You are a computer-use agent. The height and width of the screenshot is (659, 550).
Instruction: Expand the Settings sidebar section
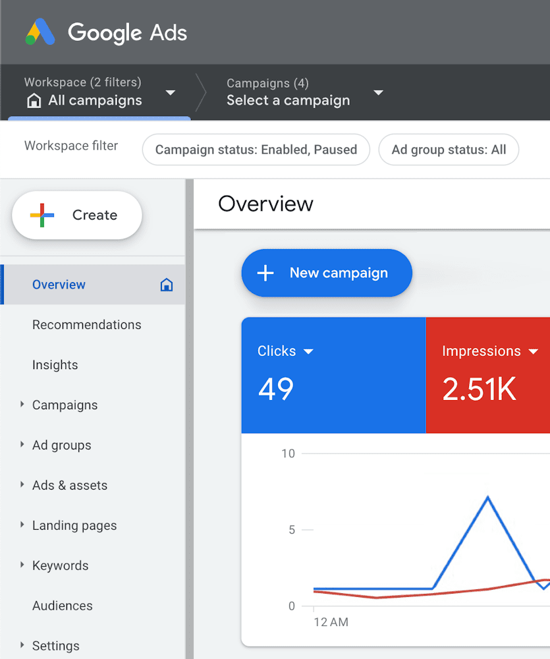point(22,645)
